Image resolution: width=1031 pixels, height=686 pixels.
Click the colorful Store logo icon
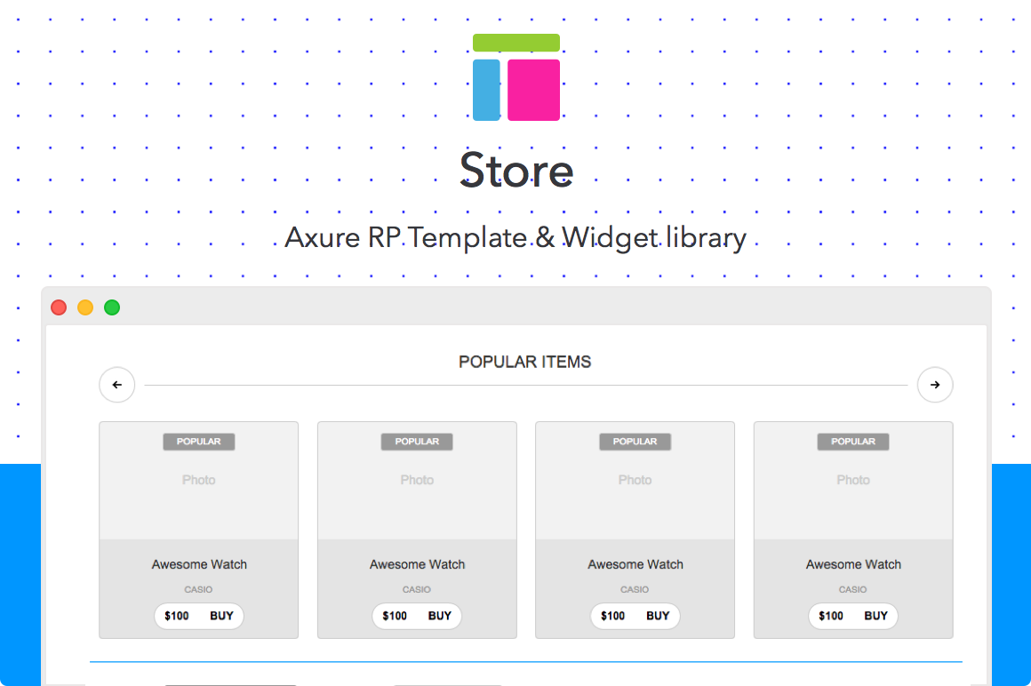point(515,77)
